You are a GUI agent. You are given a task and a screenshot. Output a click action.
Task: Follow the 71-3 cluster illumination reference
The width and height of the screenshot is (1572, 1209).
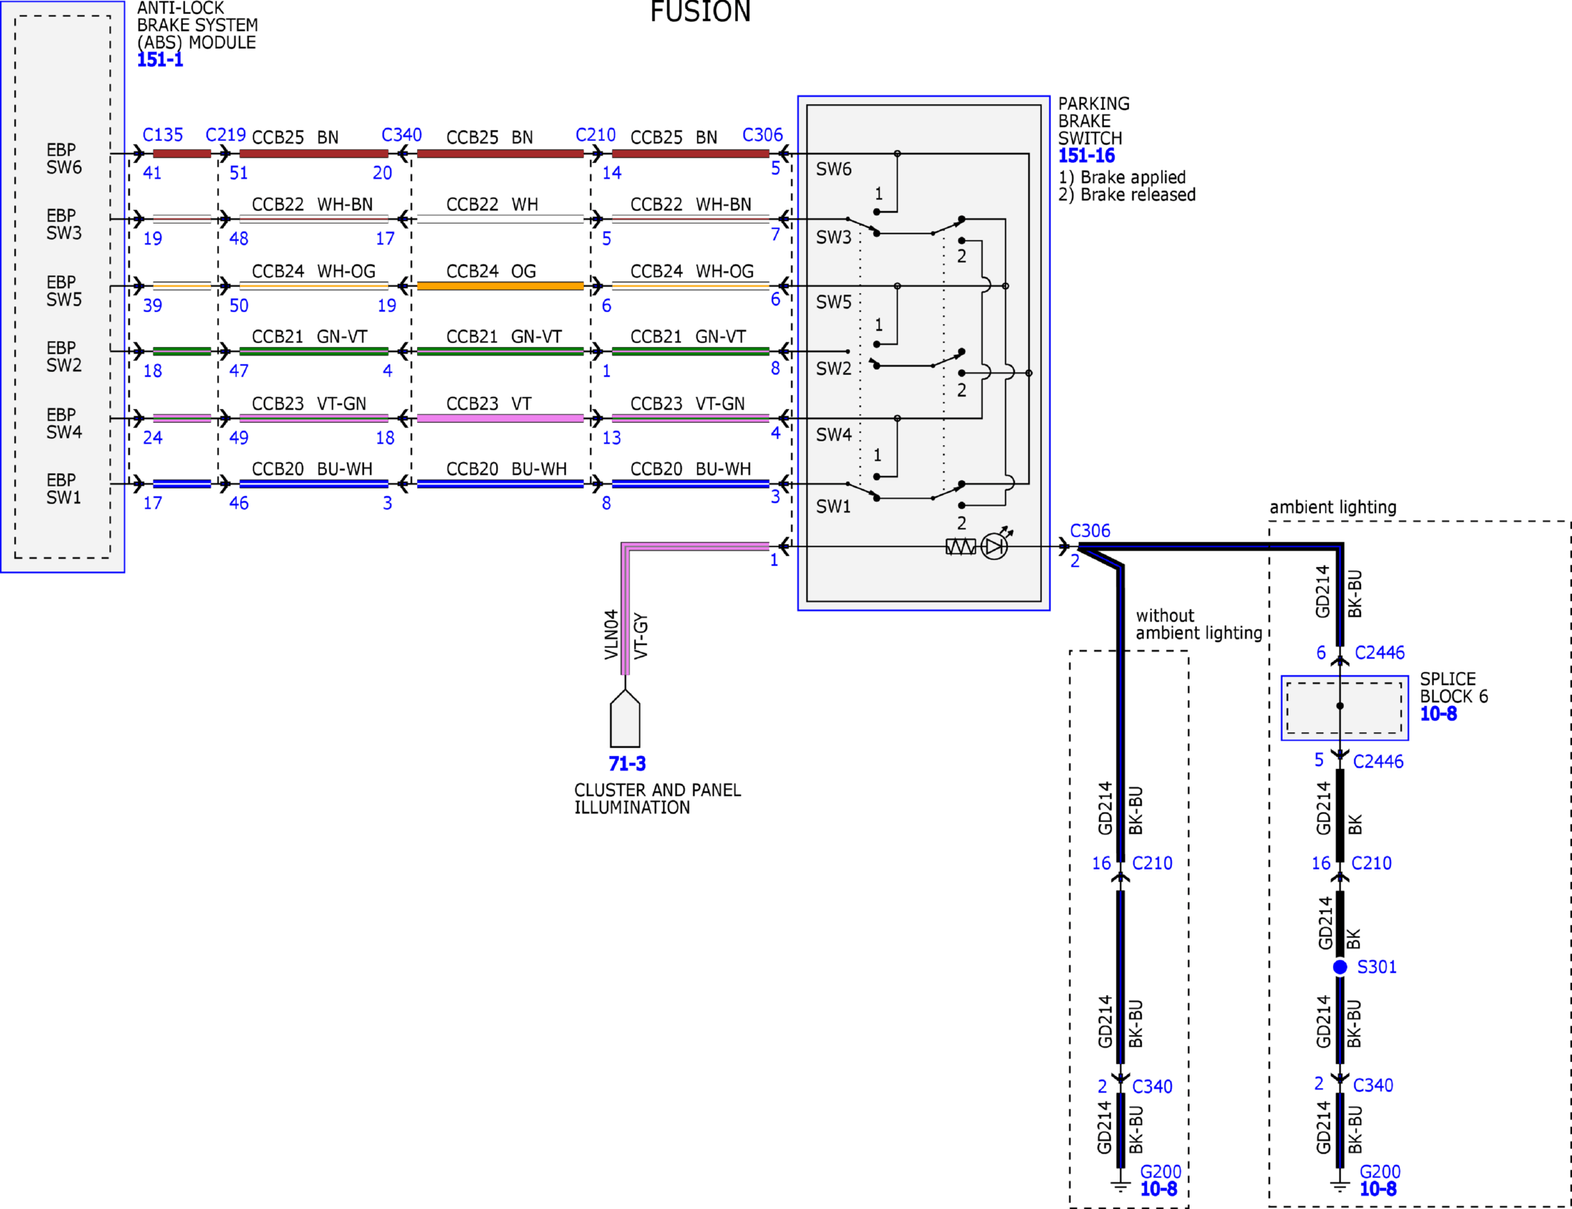click(x=627, y=763)
